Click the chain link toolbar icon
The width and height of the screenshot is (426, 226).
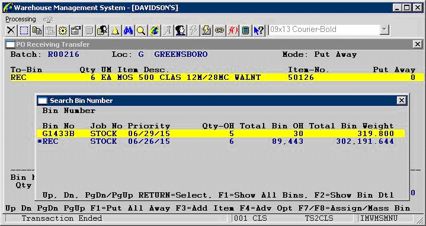219,30
